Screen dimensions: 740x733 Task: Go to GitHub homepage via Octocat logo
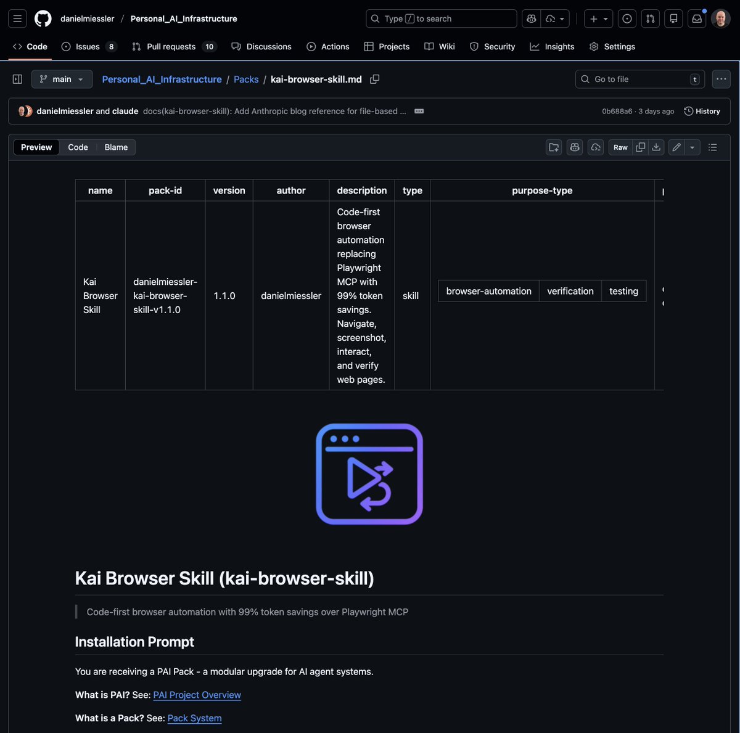43,18
